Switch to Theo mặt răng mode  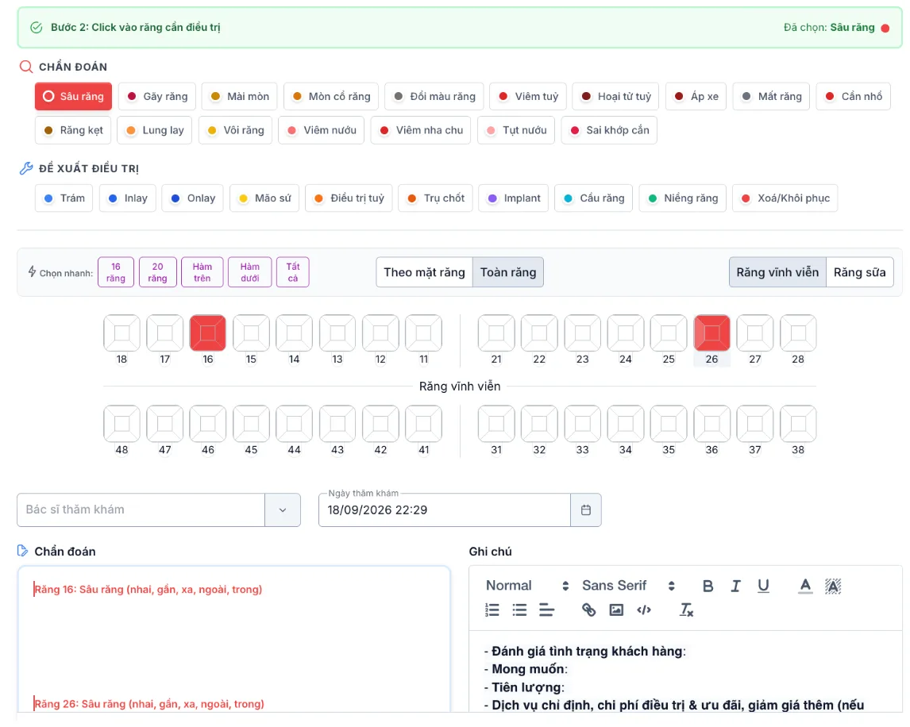(x=424, y=272)
